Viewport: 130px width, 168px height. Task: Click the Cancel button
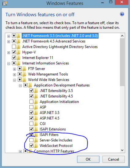pos(113,159)
